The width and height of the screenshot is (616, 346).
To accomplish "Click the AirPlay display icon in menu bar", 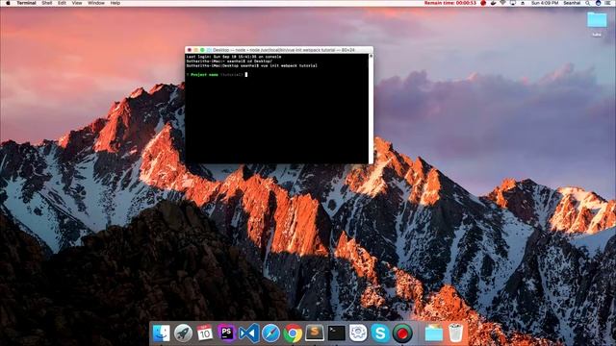I will point(513,3).
